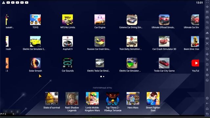Screen dimensions: 210x118
Task: Show recent apps overview
Action: tap(207, 114)
